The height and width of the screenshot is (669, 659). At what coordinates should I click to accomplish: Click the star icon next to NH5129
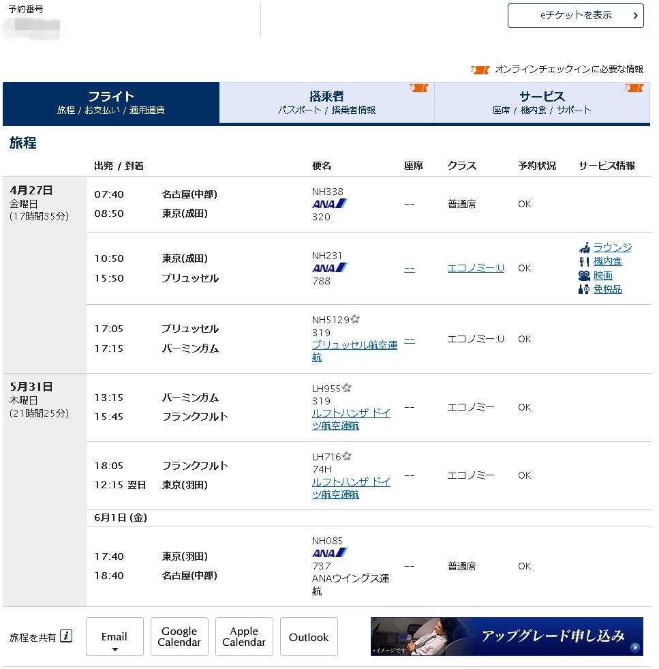pyautogui.click(x=355, y=318)
